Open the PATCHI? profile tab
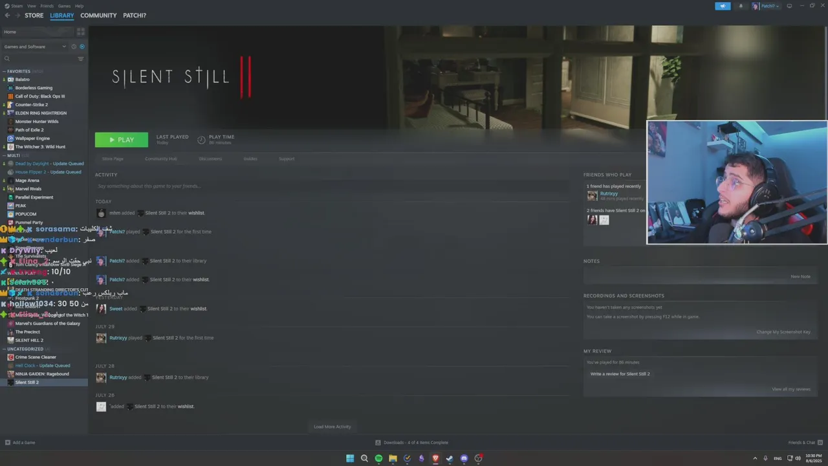The width and height of the screenshot is (828, 466). [x=135, y=16]
